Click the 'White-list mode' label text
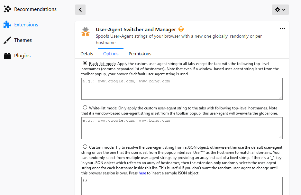Screen dimensions: 301x195 103,108
